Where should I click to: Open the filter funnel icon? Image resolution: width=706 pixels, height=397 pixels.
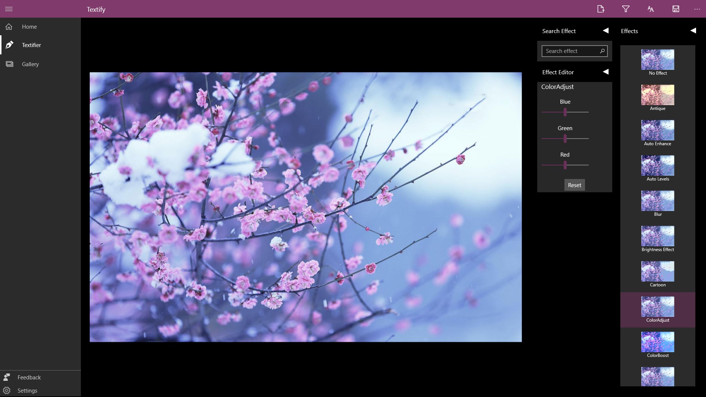pyautogui.click(x=625, y=9)
